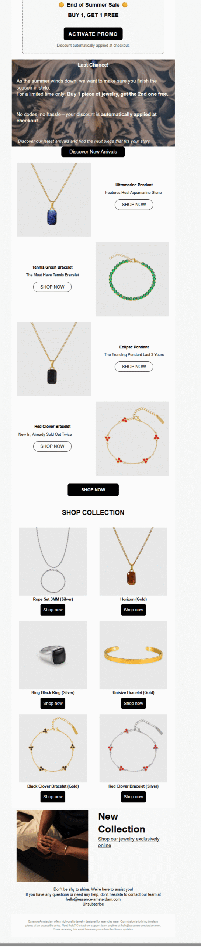Image resolution: width=201 pixels, height=947 pixels.
Task: Shop now for Eclipse Pendant
Action: (x=134, y=367)
